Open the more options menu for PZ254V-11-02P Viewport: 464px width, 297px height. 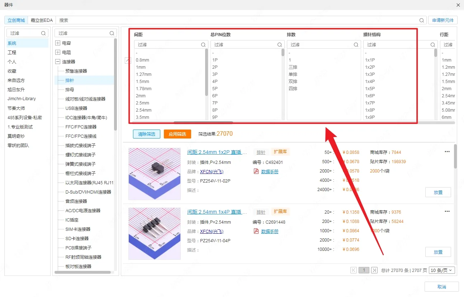(447, 152)
